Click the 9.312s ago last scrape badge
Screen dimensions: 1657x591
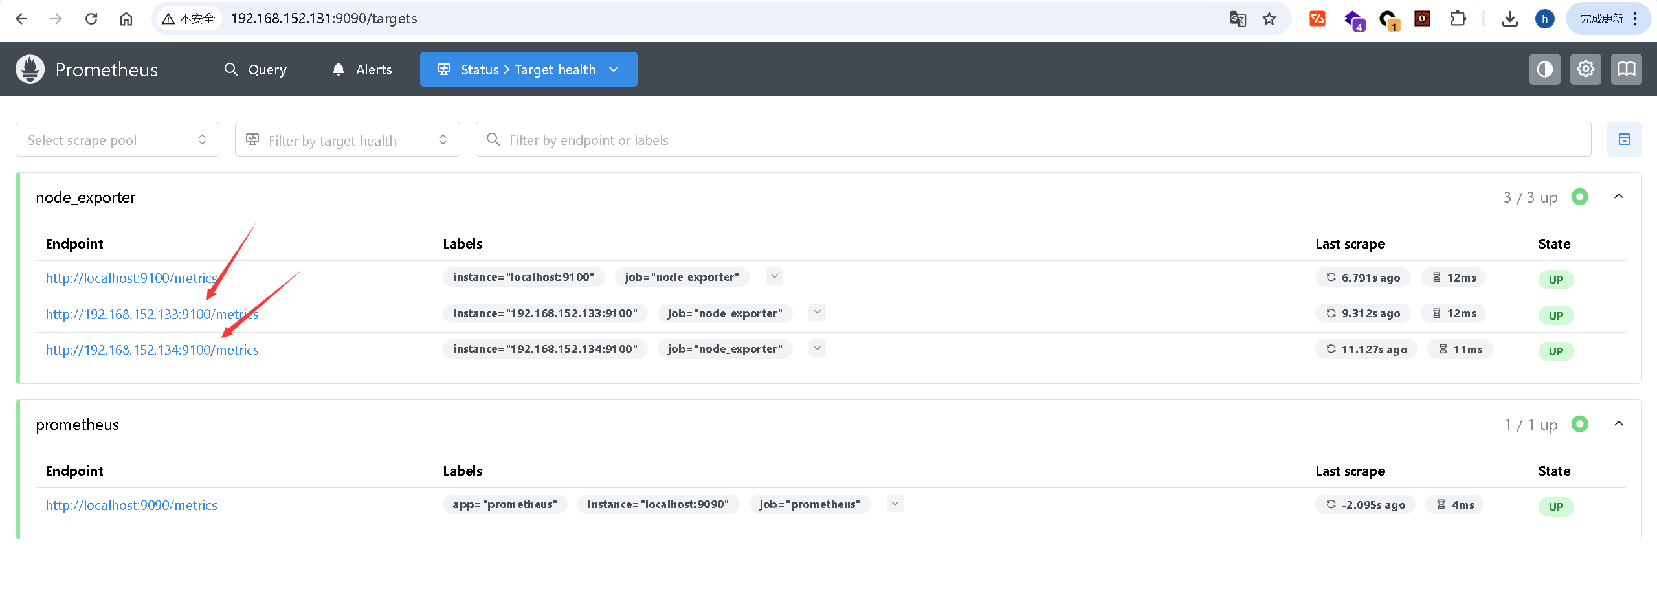1362,313
